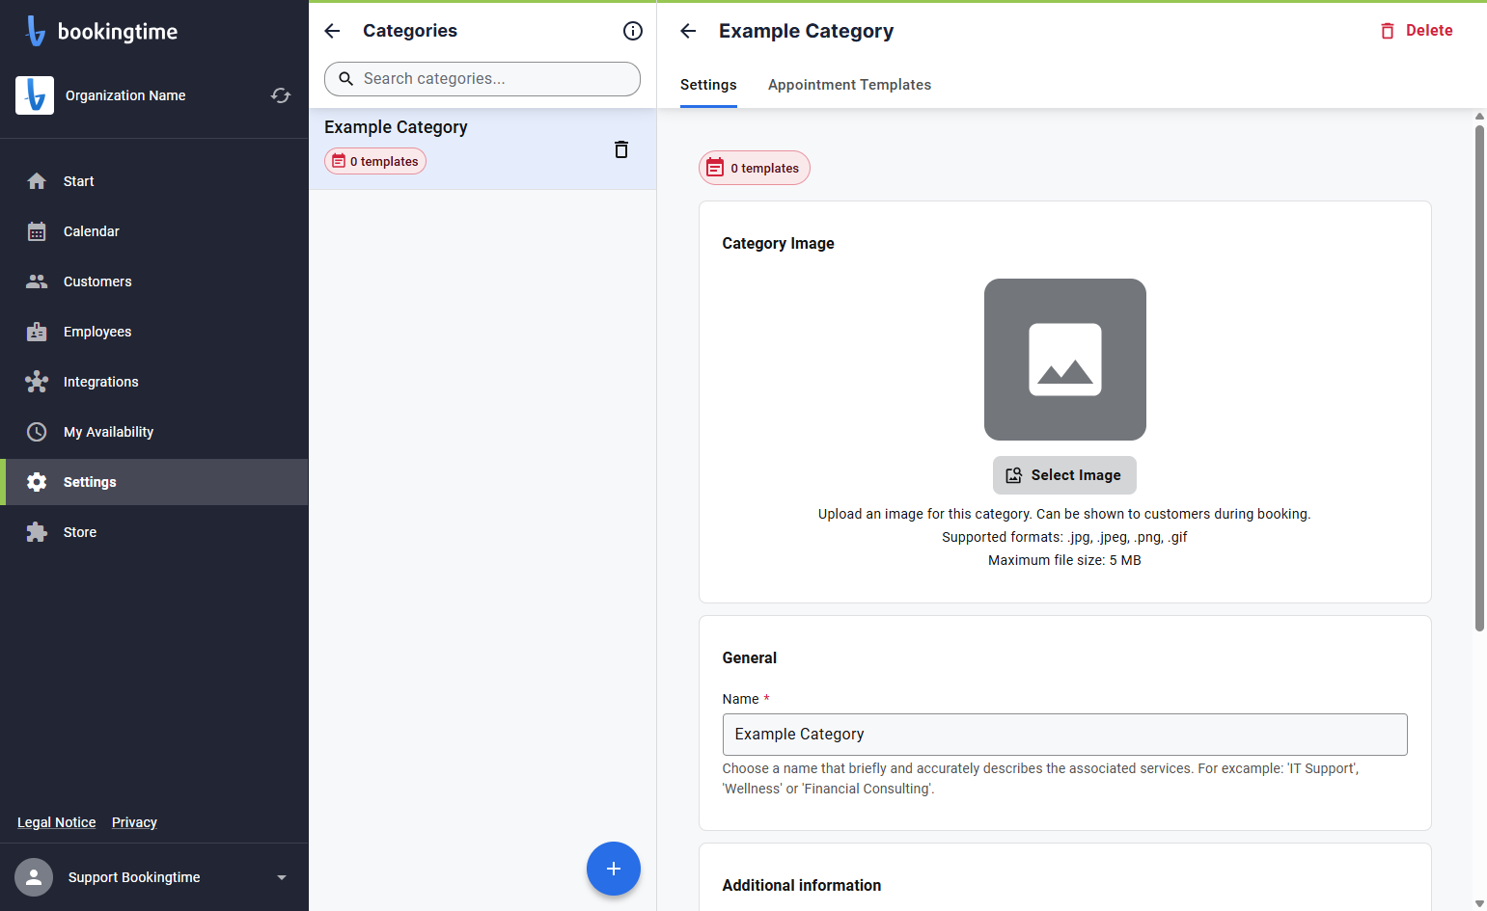
Task: Expand the Support Bookingtime user menu
Action: 154,877
